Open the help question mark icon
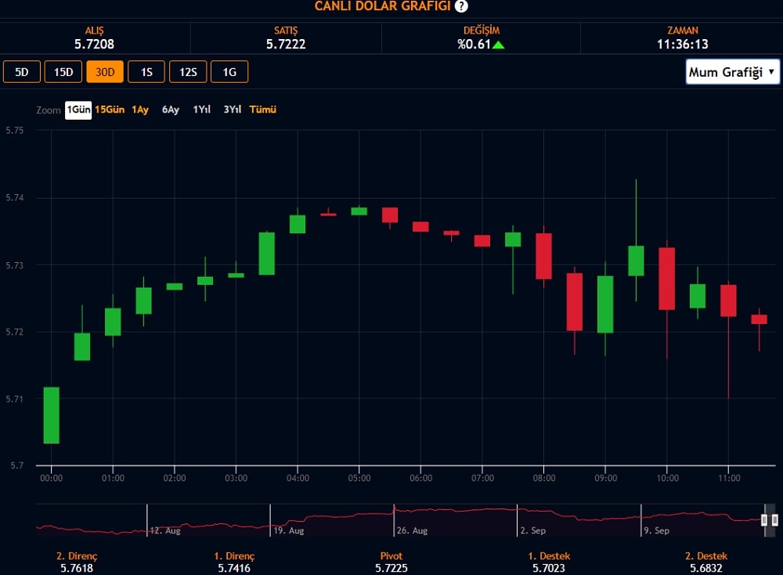The image size is (783, 575). [461, 6]
